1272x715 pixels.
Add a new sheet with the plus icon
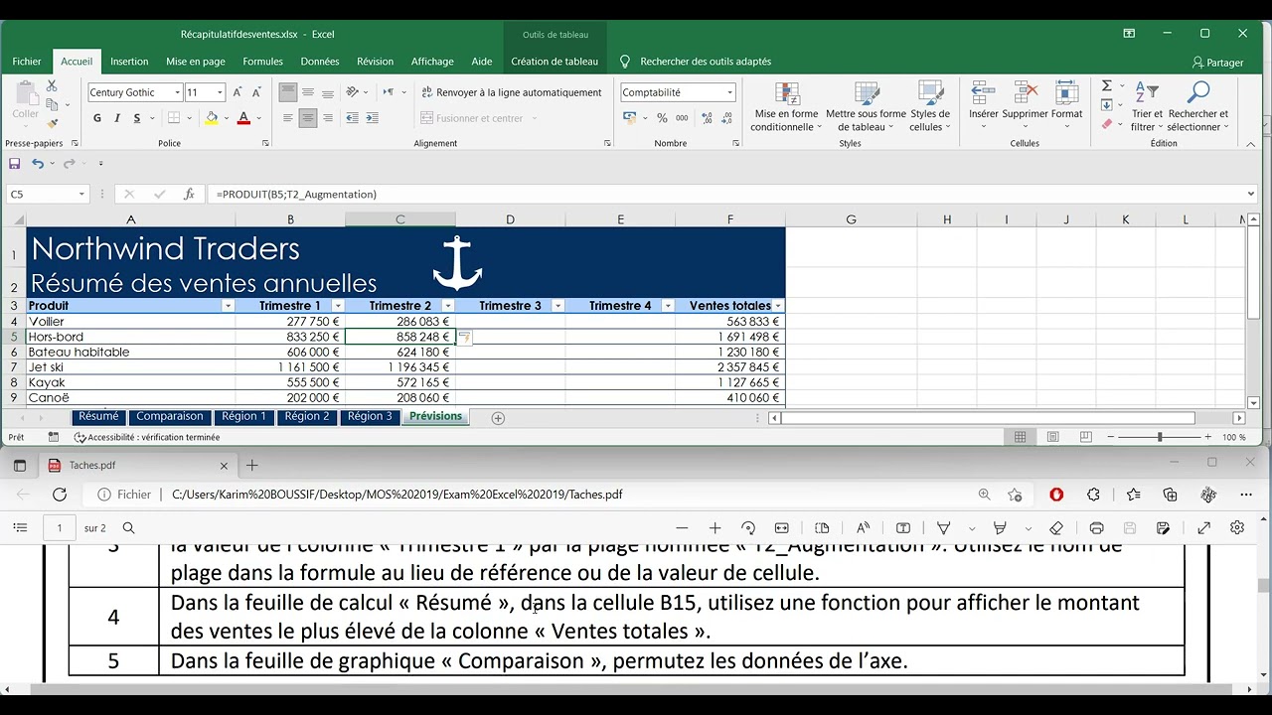coord(498,418)
